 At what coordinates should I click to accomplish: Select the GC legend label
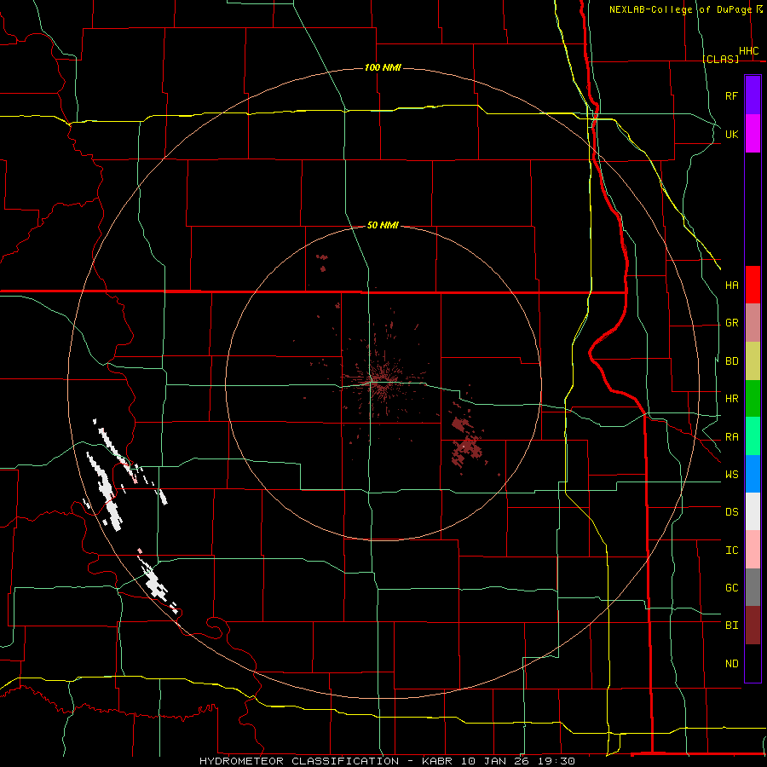(x=732, y=588)
